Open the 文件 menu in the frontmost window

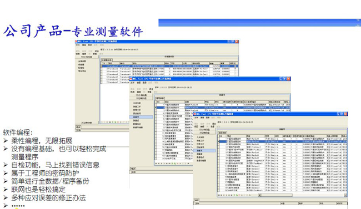pos(196,118)
